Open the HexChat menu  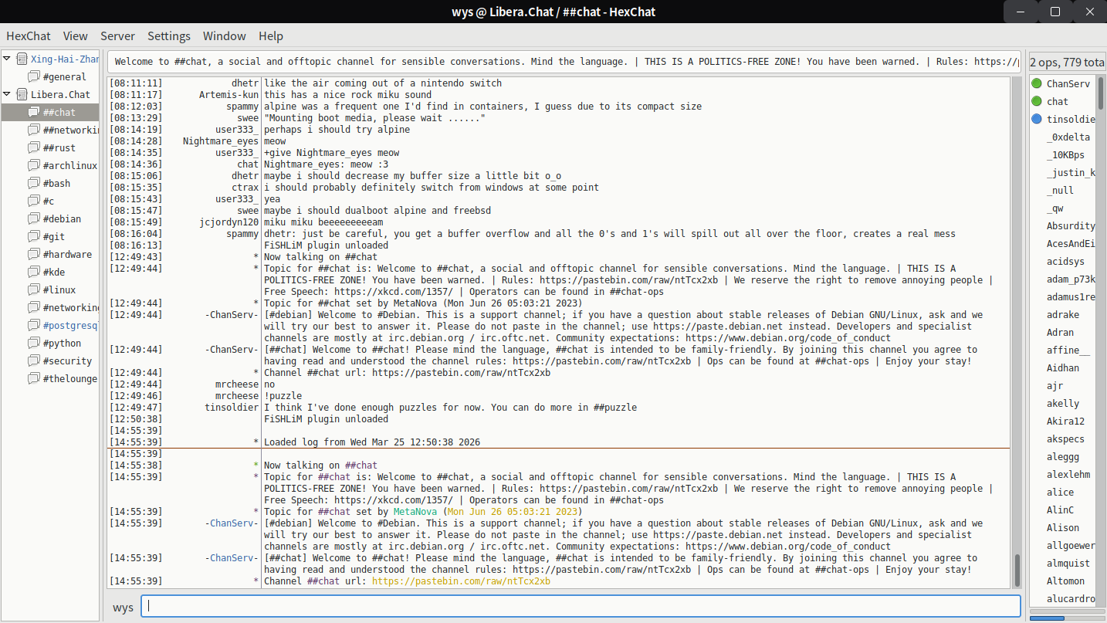(x=29, y=36)
